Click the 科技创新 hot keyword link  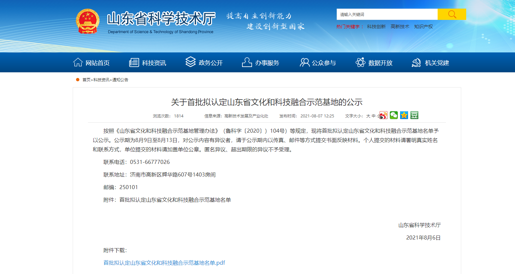(x=376, y=27)
